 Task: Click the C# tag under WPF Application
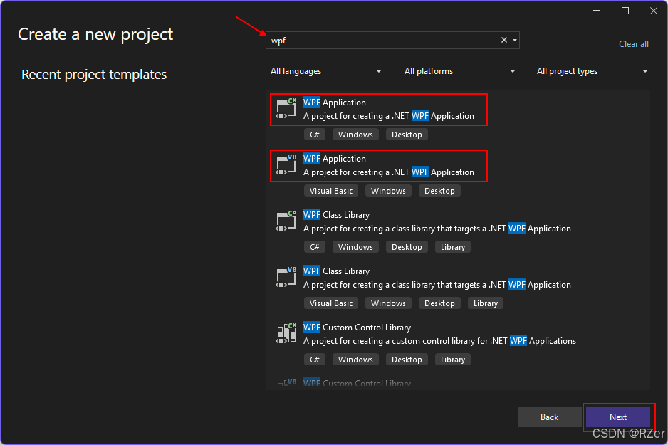(x=314, y=135)
